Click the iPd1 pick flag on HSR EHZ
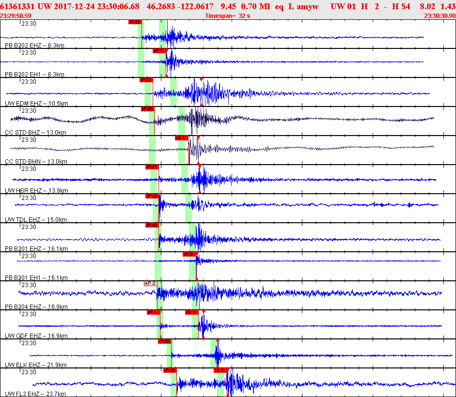The width and height of the screenshot is (456, 397). [x=152, y=167]
